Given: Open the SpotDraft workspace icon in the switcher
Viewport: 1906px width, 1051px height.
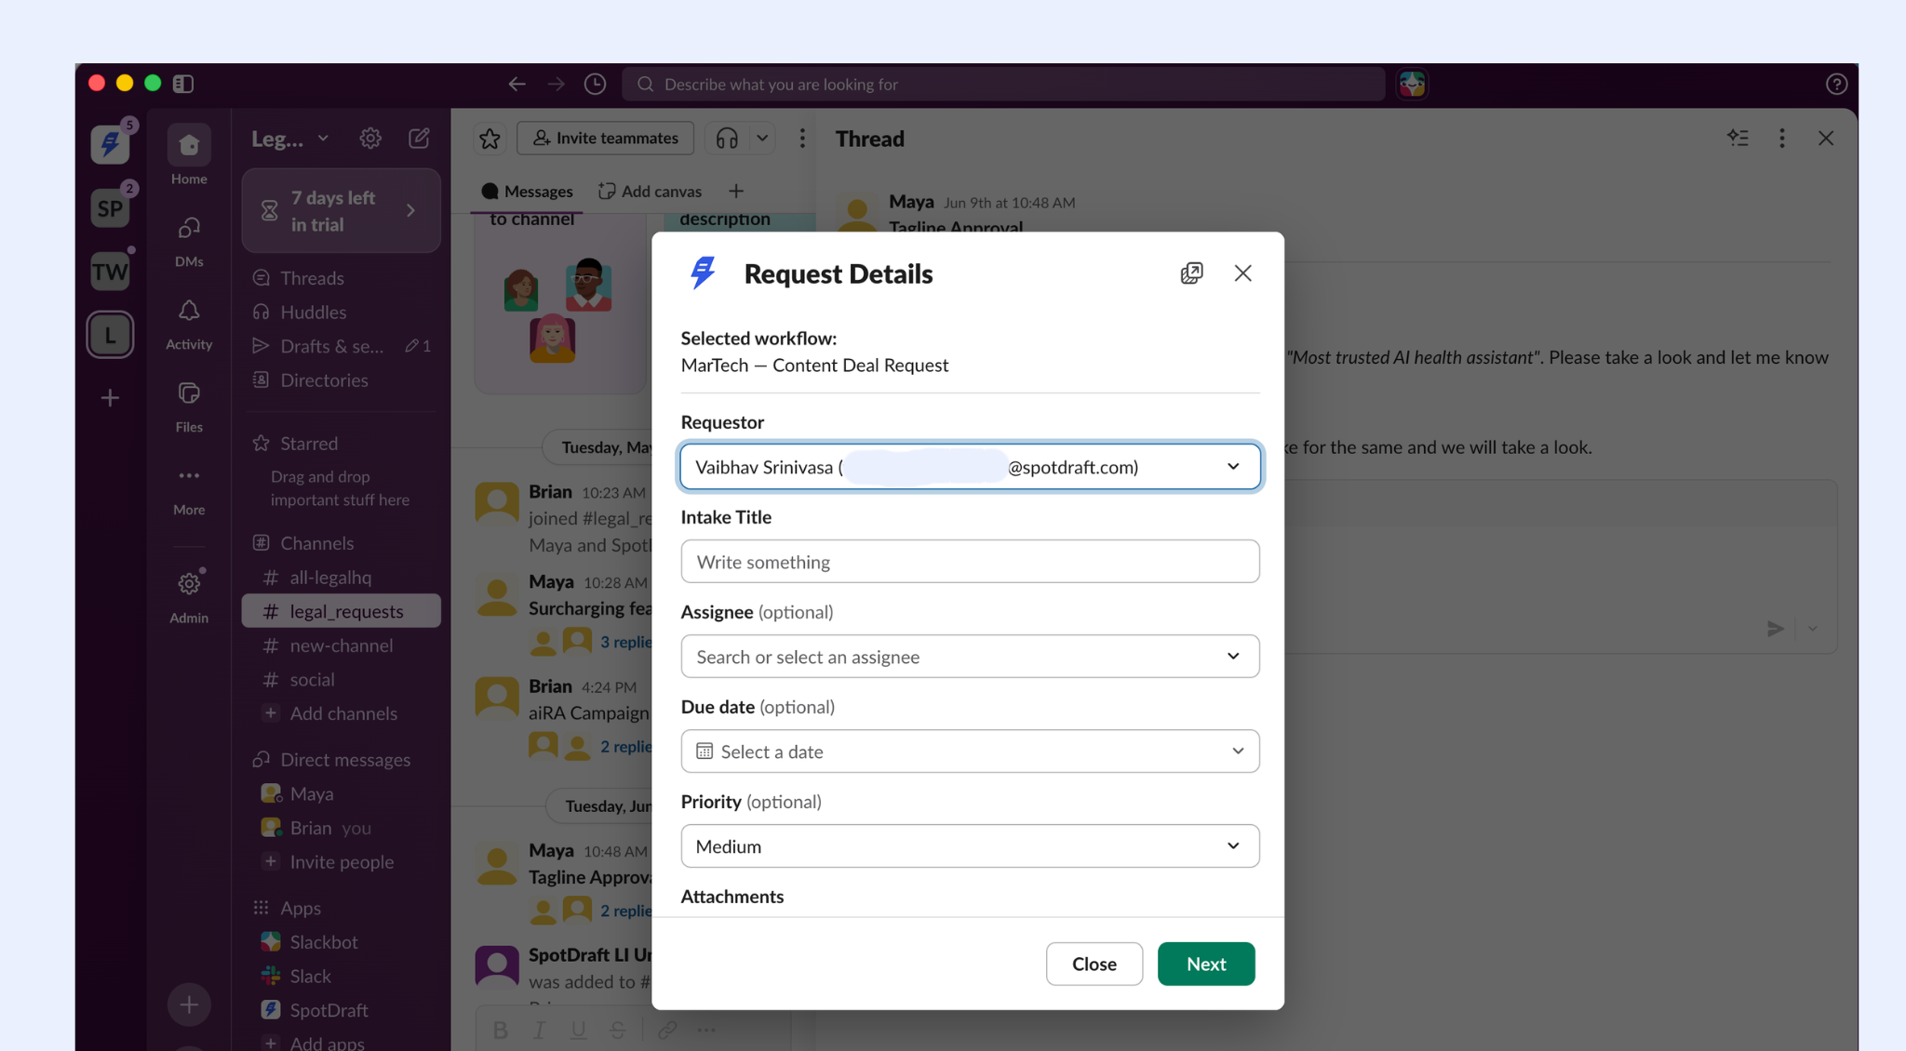Looking at the screenshot, I should click(x=110, y=144).
